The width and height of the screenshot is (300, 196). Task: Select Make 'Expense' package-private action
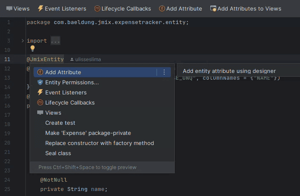coord(88,133)
